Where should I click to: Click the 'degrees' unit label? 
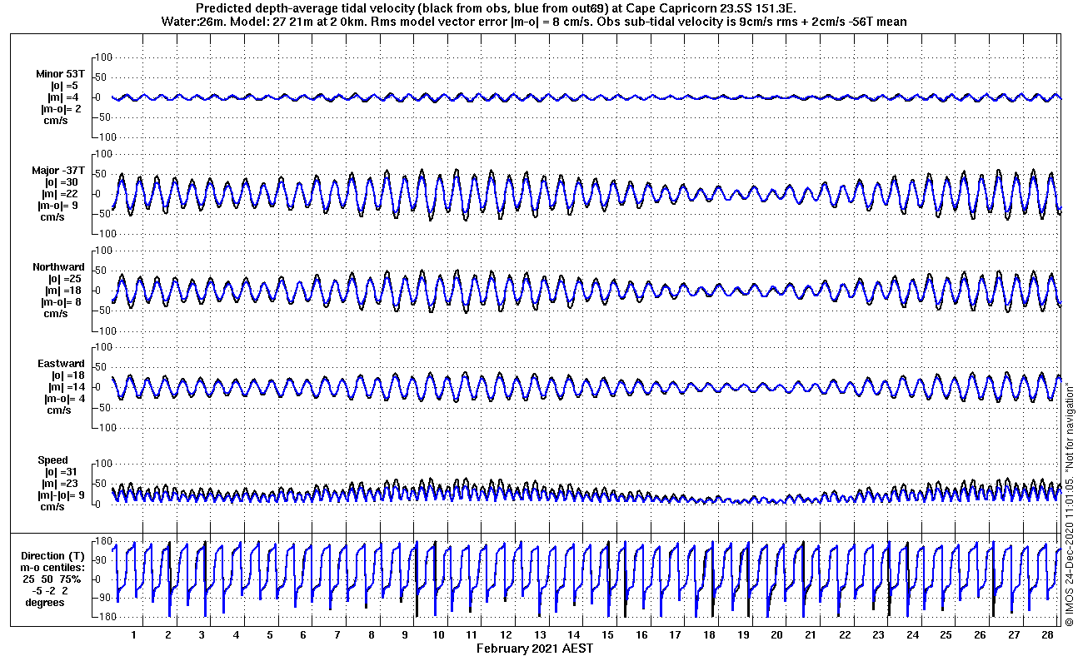(45, 602)
